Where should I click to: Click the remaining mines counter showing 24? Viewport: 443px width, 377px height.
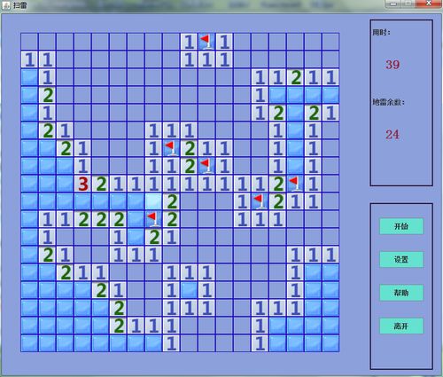pos(392,135)
